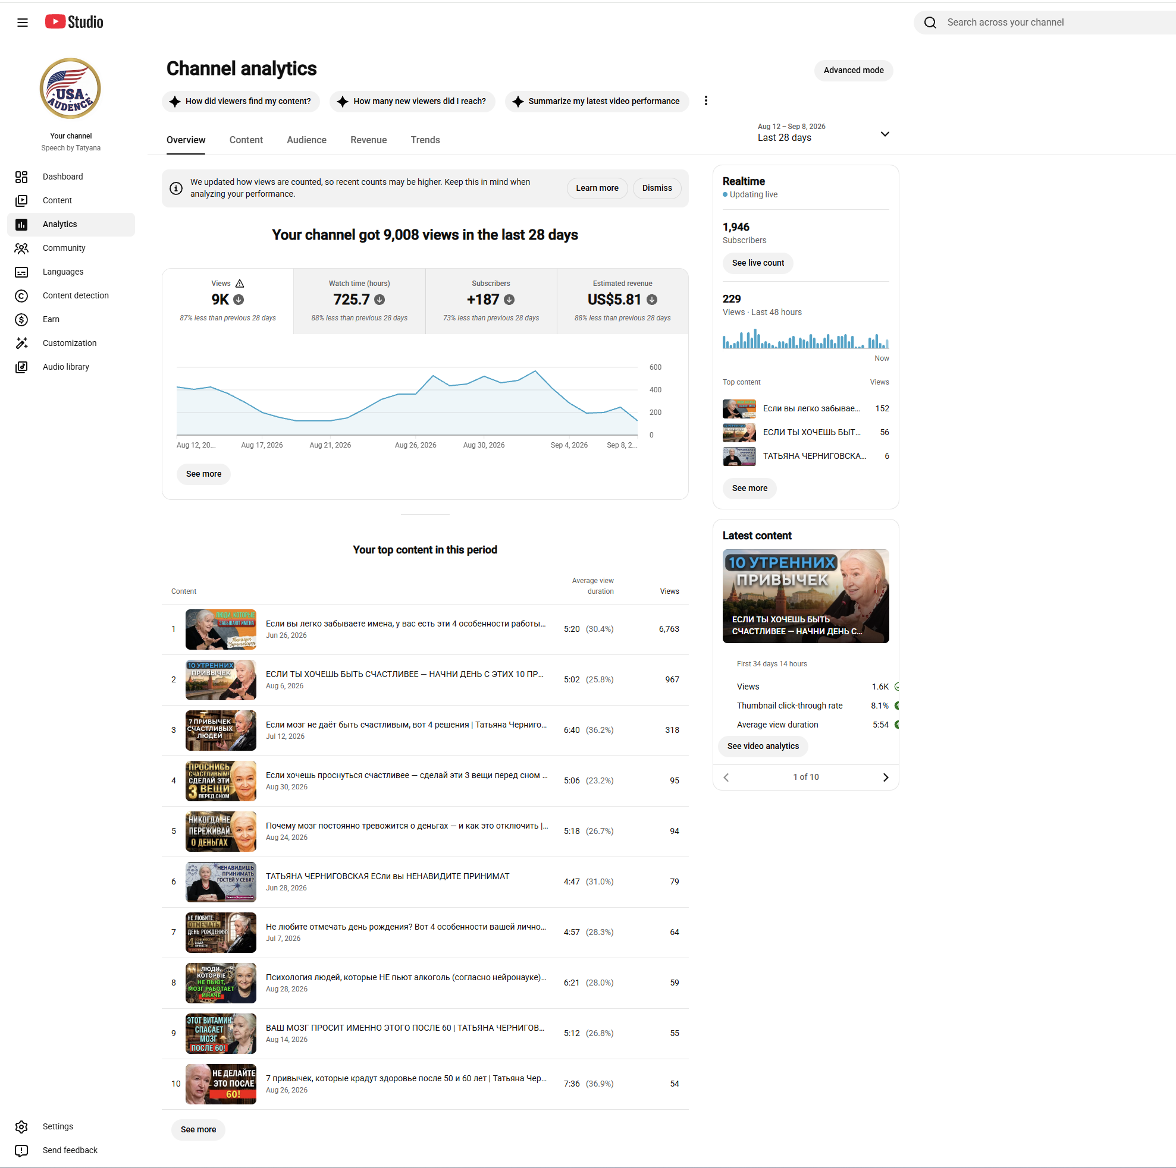Click the Views warning triangle icon

coord(240,284)
